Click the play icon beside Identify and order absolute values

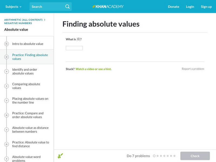[x=6, y=71]
